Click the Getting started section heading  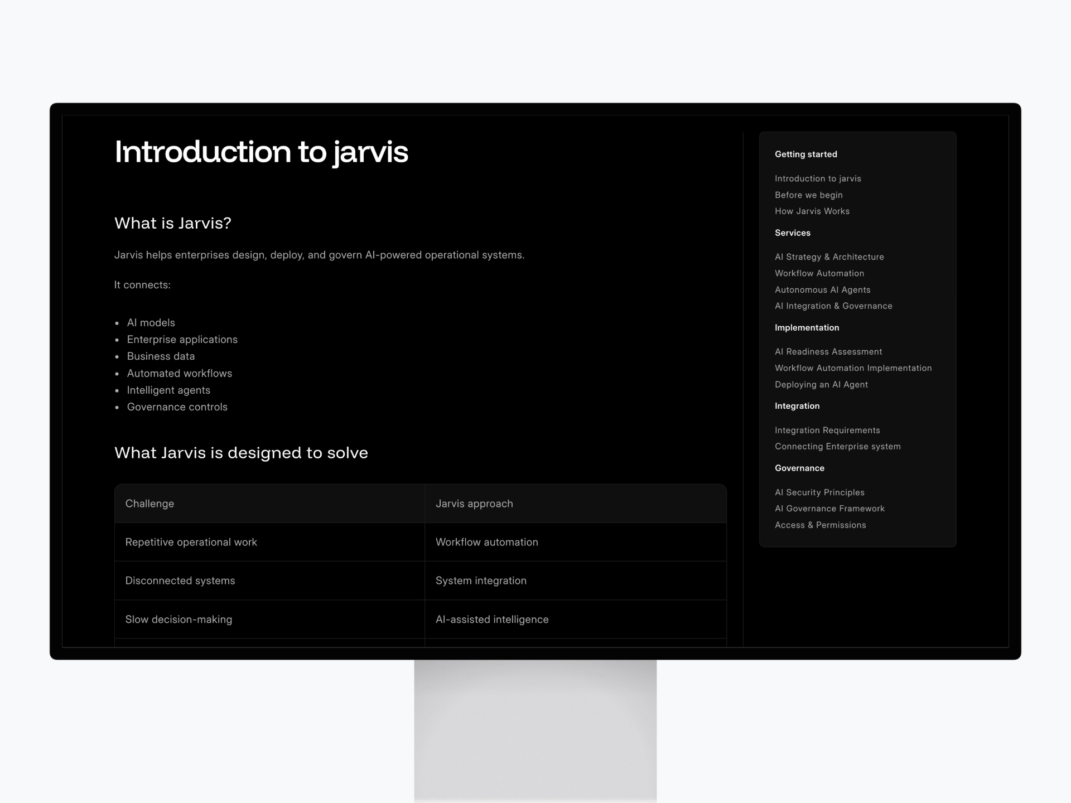(x=806, y=154)
